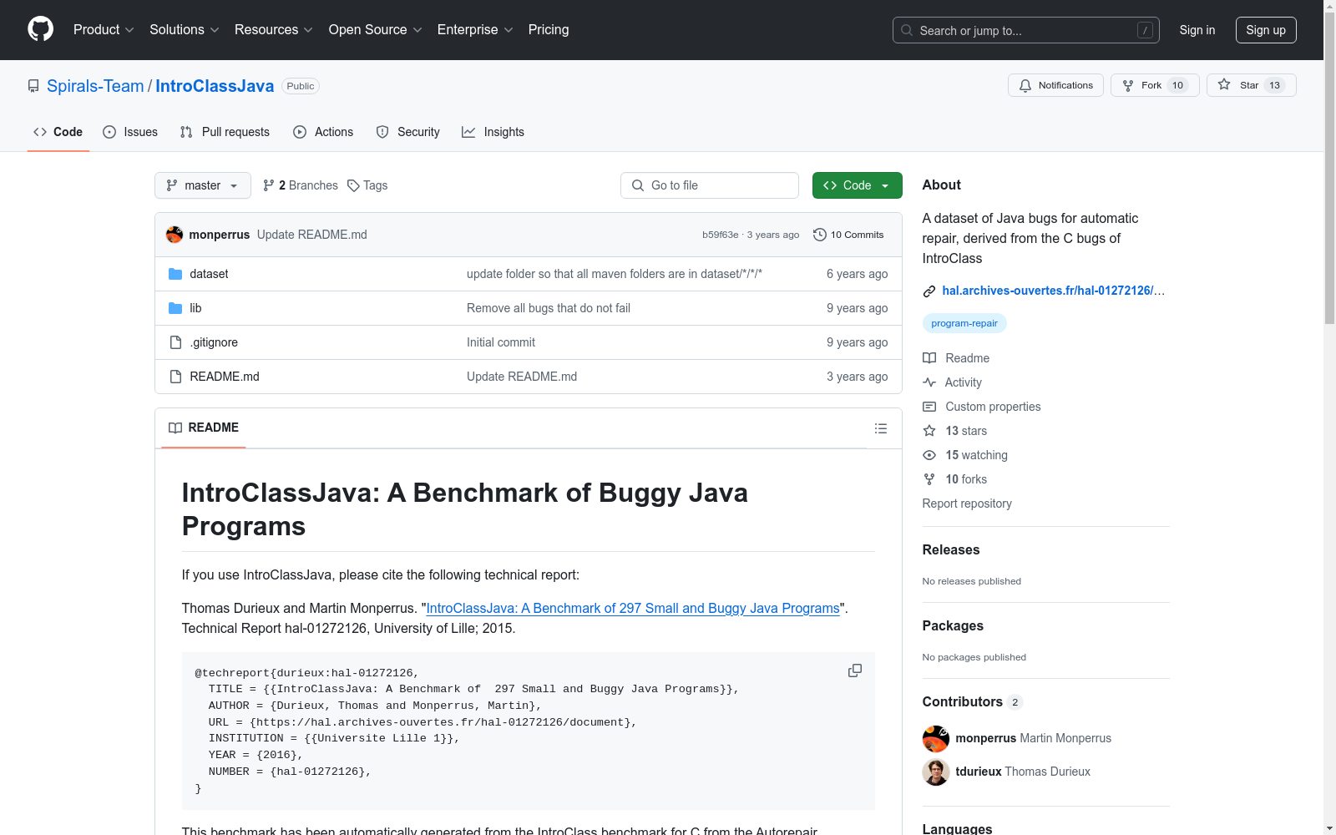The height and width of the screenshot is (835, 1336).
Task: Open the Security tab
Action: pos(407,132)
